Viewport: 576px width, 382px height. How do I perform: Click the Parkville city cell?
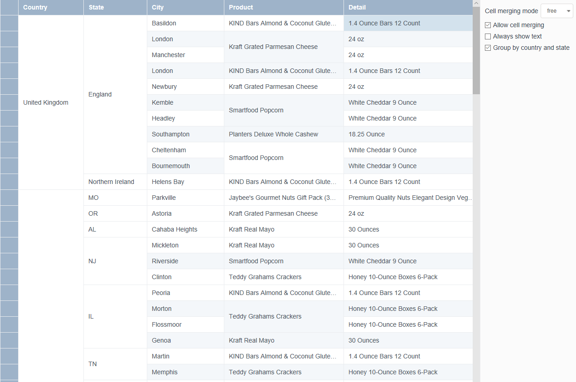[x=185, y=198]
